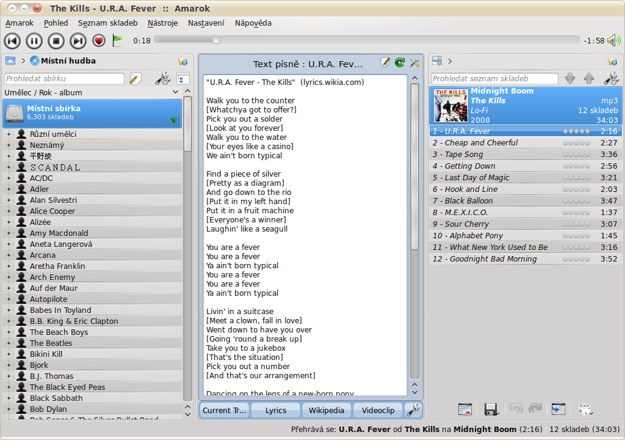Bookmark the playlist with the star icon
625x440 pixels.
point(612,61)
